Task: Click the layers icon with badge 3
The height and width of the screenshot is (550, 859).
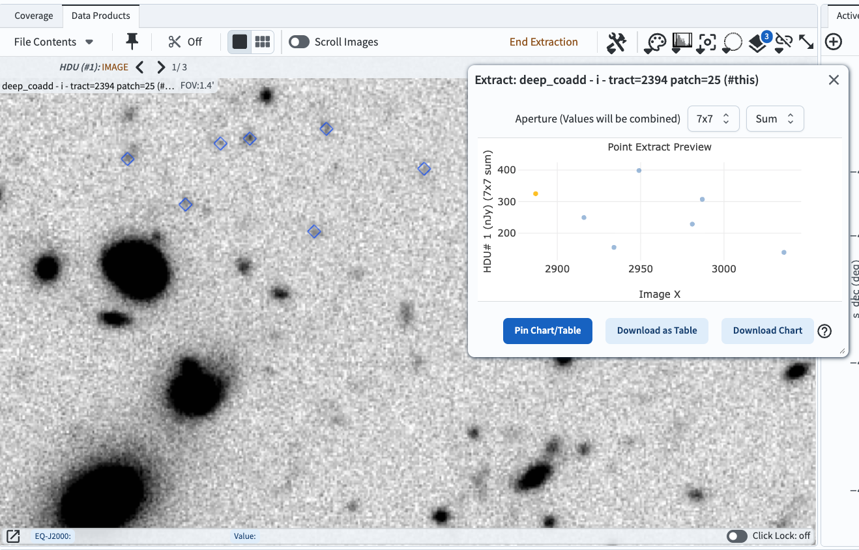Action: pos(757,43)
